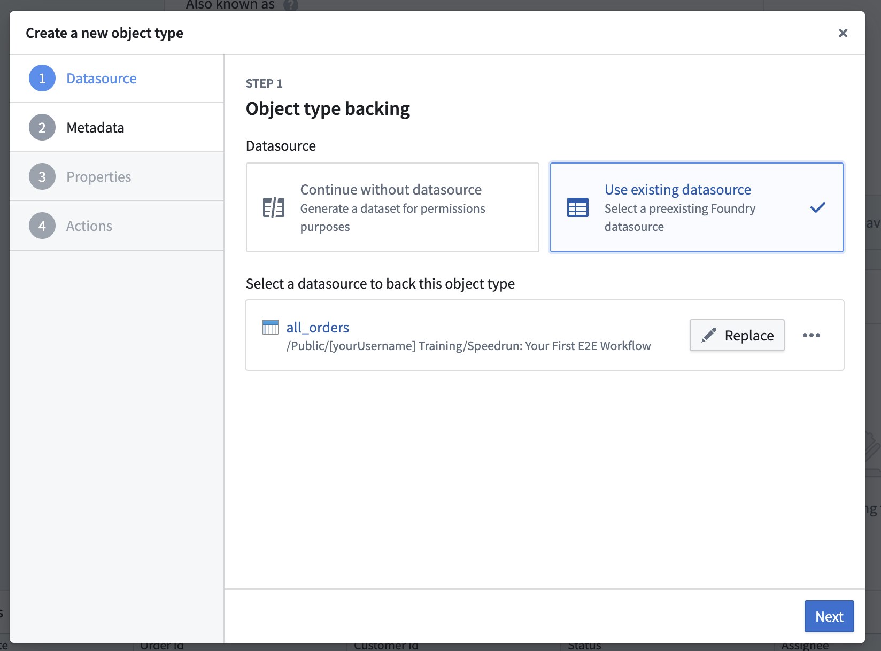Click the step 4 circle badge

pos(42,226)
